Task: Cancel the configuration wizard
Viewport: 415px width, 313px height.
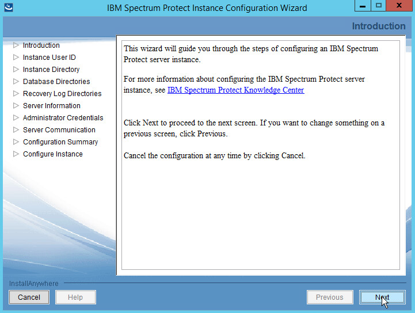Action: pos(29,297)
